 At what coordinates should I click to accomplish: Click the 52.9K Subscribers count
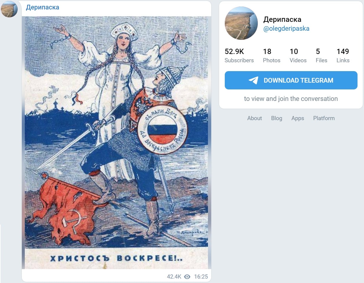point(239,56)
